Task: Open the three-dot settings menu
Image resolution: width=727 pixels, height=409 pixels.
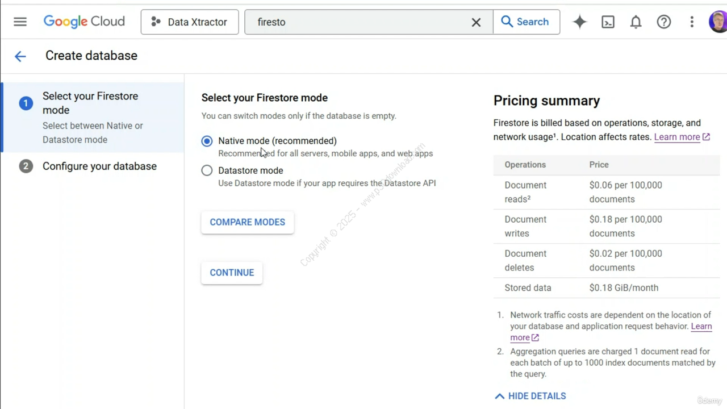Action: (692, 22)
